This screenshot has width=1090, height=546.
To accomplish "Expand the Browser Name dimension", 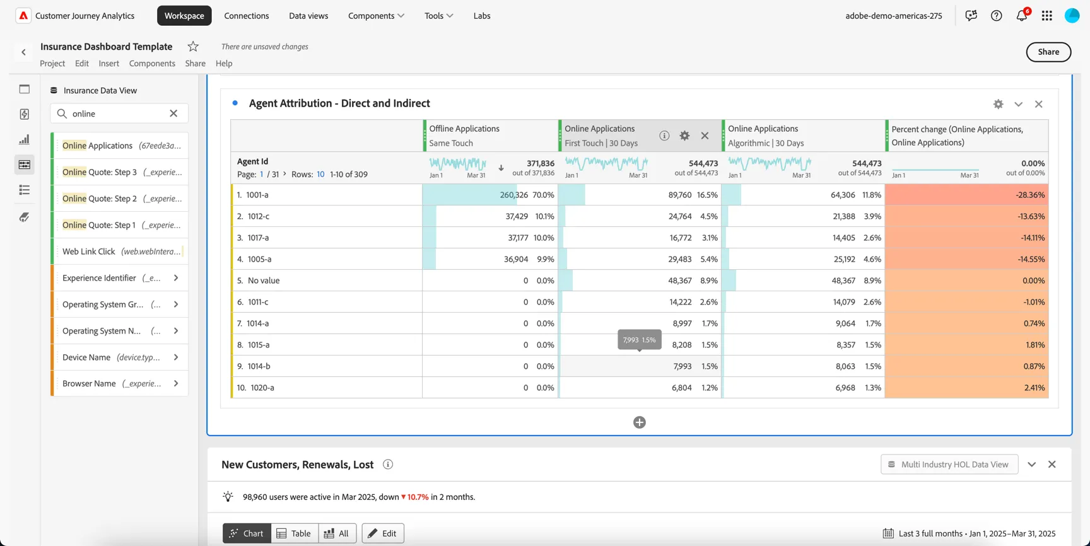I will (x=176, y=383).
